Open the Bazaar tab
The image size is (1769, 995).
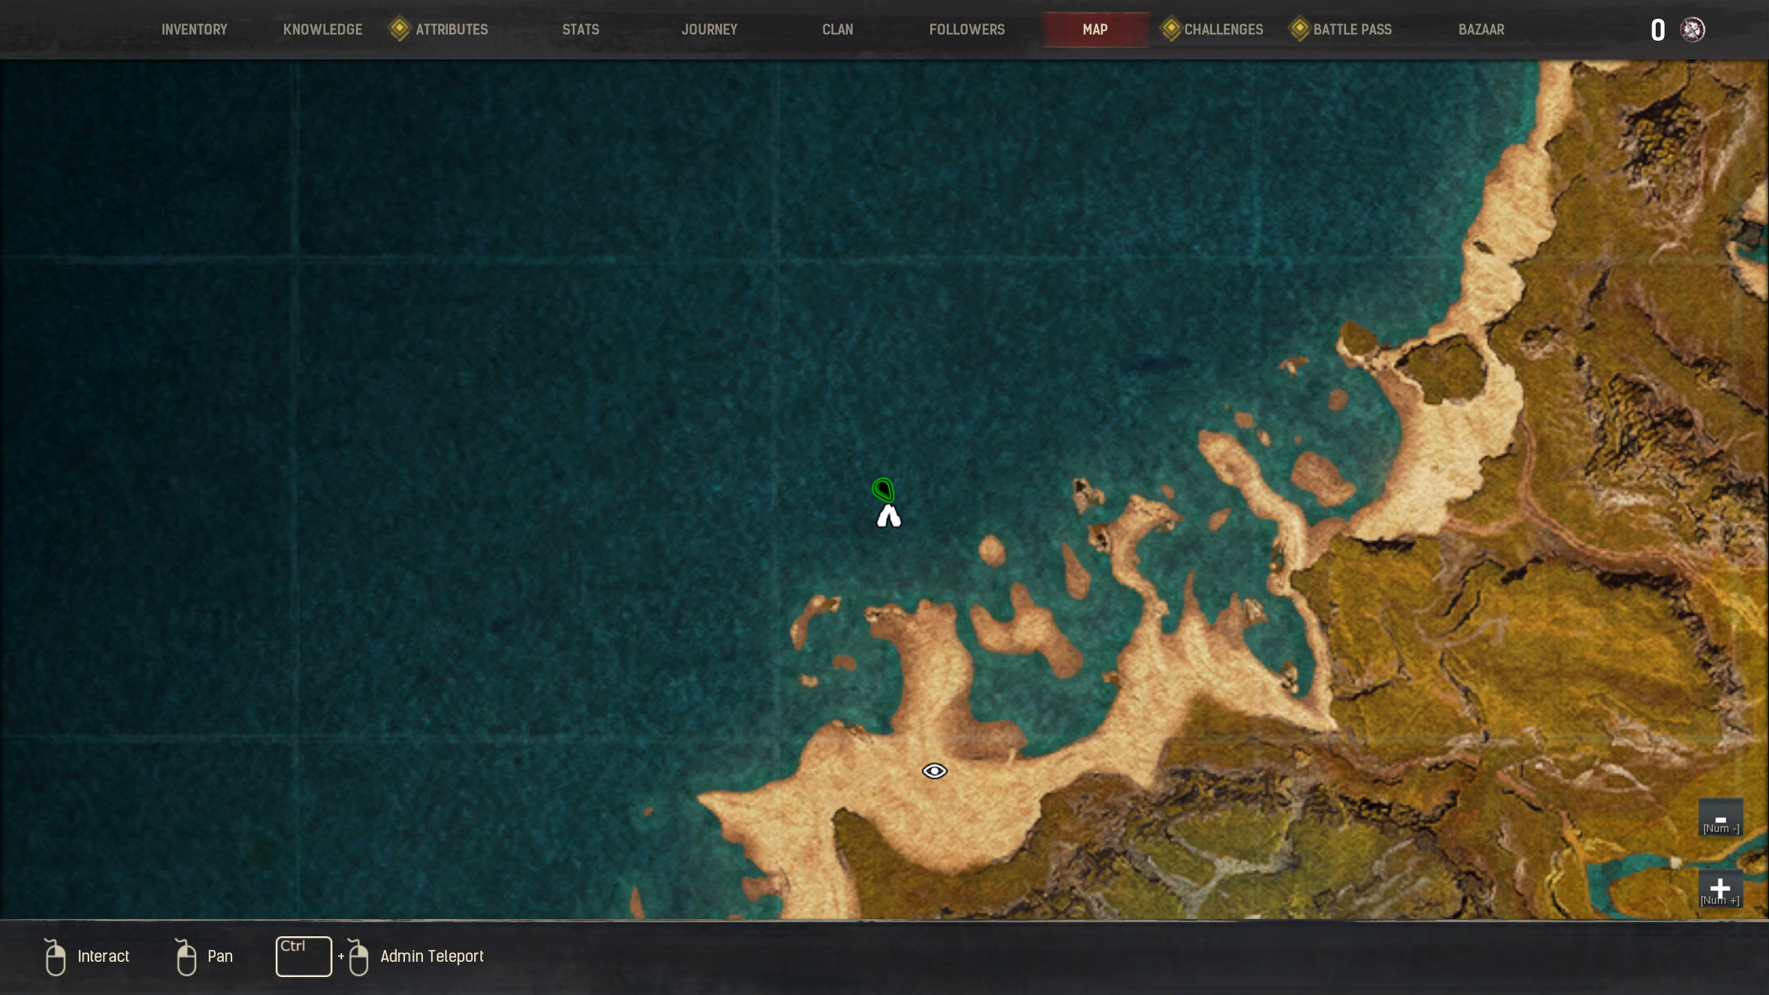tap(1481, 30)
